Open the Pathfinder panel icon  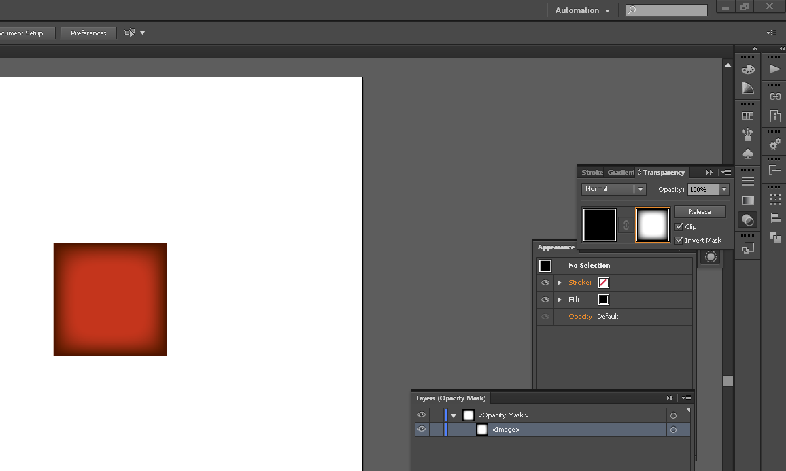(x=775, y=237)
